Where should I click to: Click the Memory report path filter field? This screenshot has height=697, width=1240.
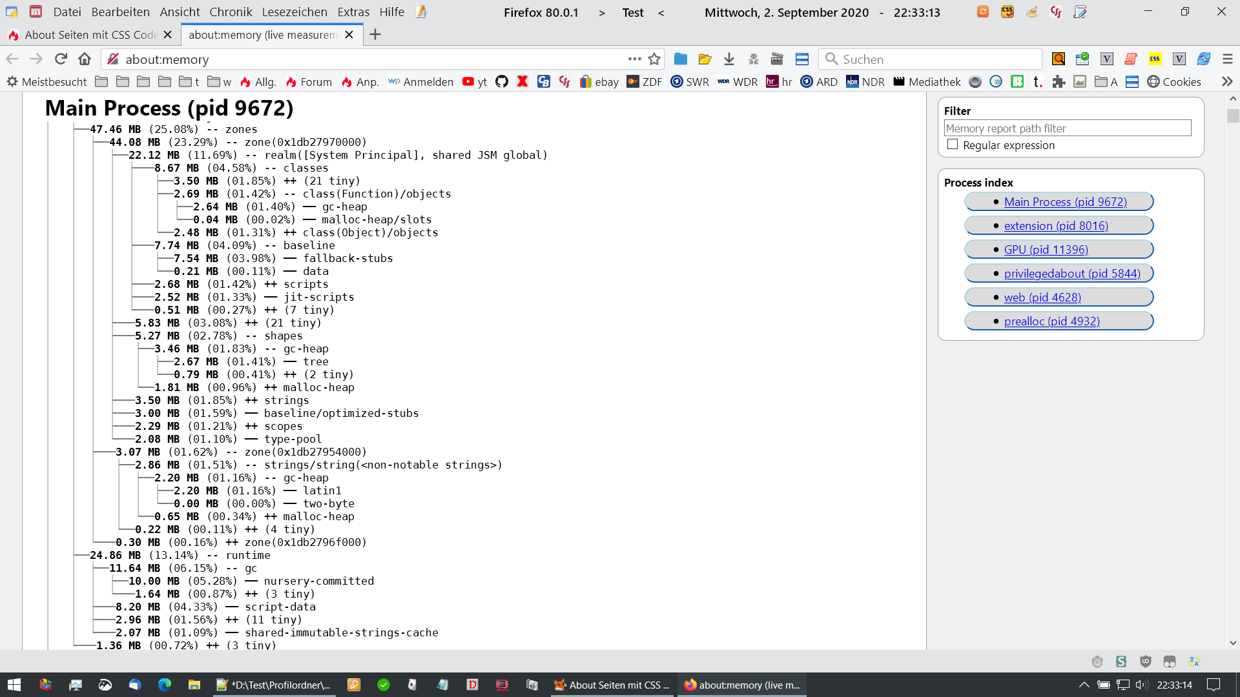click(x=1067, y=128)
